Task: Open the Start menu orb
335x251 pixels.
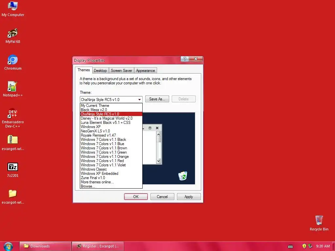Action: pos(8,246)
